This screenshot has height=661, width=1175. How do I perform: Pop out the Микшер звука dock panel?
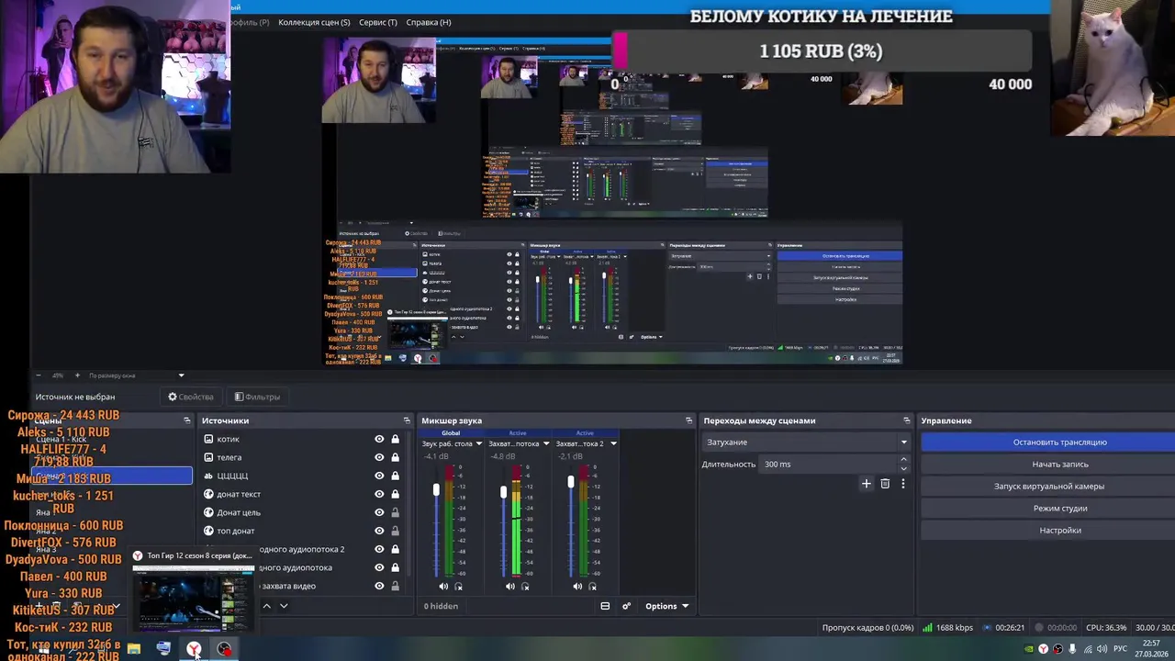pos(689,420)
